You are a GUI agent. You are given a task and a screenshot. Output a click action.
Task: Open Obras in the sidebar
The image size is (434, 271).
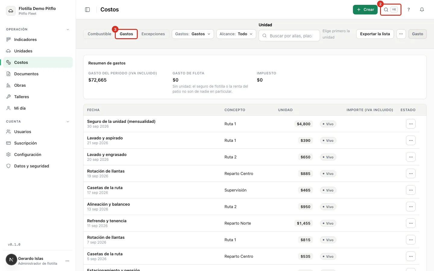point(38,85)
